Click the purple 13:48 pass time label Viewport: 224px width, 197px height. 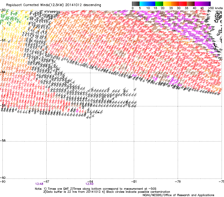pyautogui.click(x=39, y=184)
